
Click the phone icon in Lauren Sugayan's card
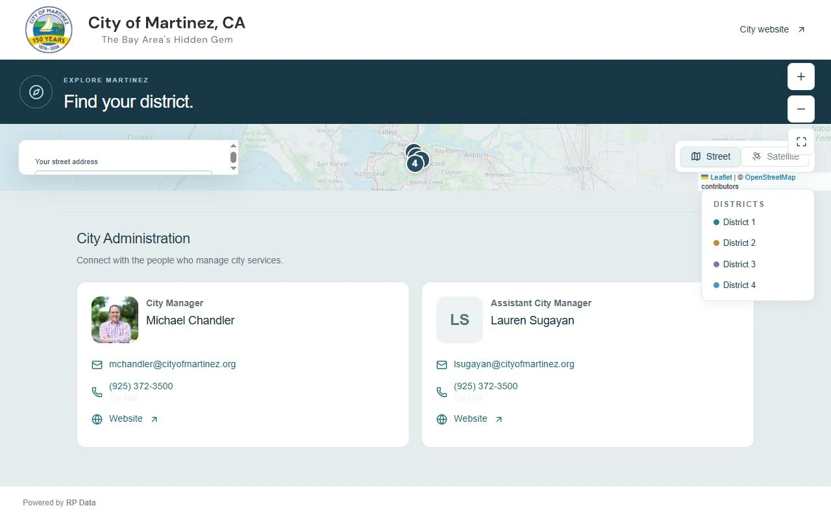pyautogui.click(x=441, y=392)
